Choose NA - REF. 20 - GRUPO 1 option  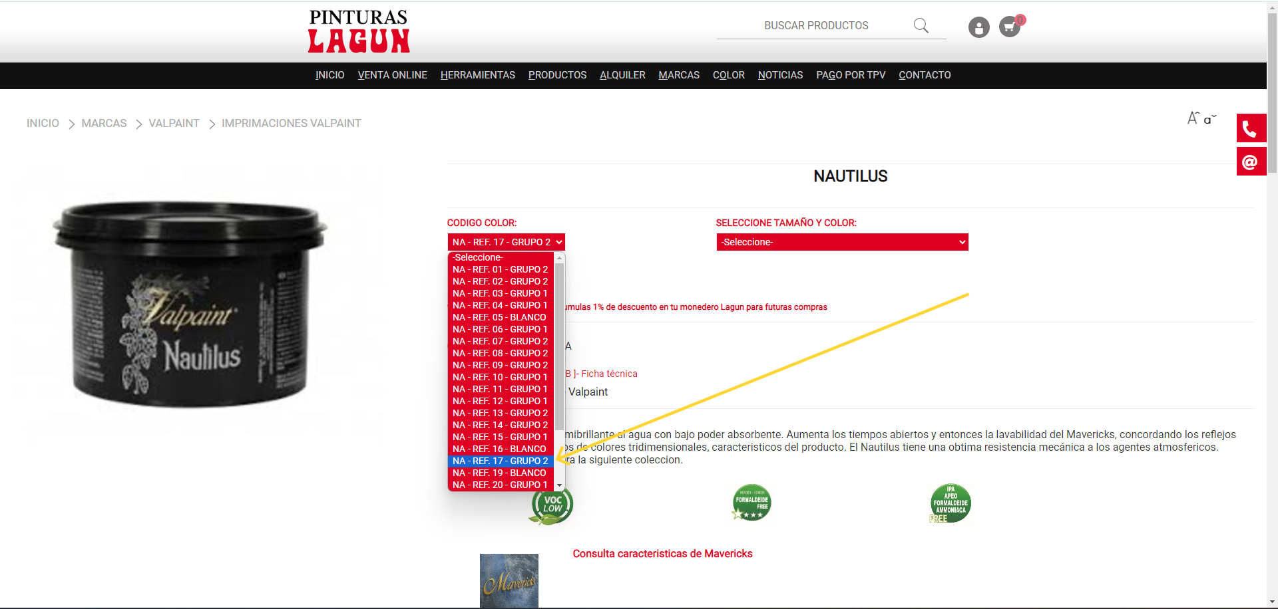(x=499, y=485)
